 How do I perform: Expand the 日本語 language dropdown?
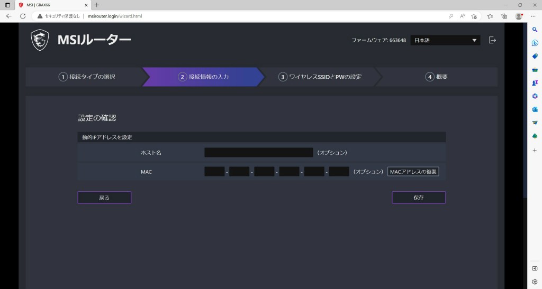click(445, 40)
